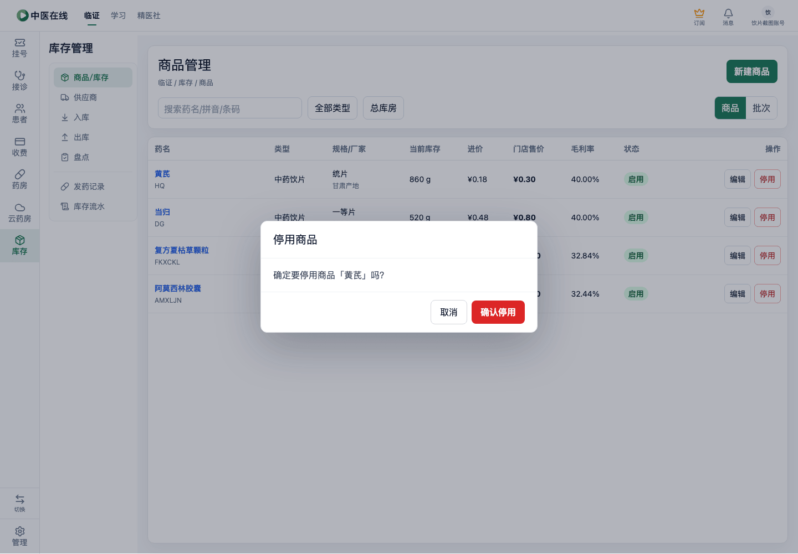Open the 阿莫西林胶囊 product link
This screenshot has width=798, height=554.
pyautogui.click(x=178, y=288)
